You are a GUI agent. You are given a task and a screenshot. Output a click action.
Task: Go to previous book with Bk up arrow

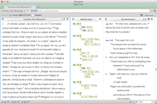pos(23,102)
